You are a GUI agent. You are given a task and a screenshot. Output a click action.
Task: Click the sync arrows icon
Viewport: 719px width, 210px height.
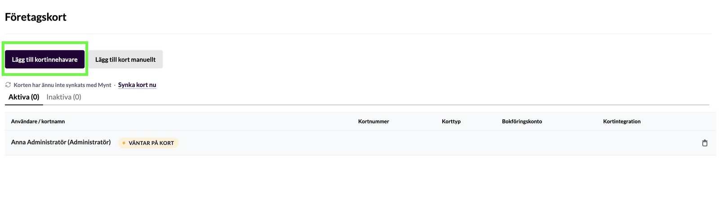point(8,85)
